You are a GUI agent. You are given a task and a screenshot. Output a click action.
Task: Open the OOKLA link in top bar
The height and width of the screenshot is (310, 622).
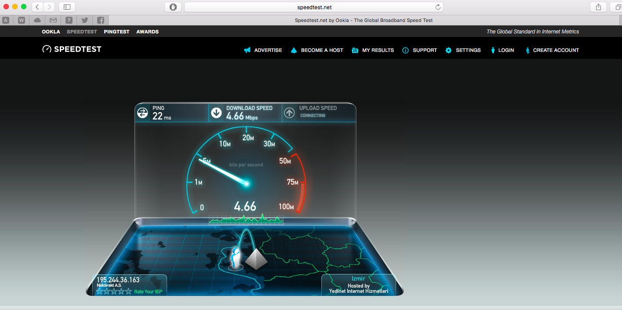pyautogui.click(x=51, y=32)
